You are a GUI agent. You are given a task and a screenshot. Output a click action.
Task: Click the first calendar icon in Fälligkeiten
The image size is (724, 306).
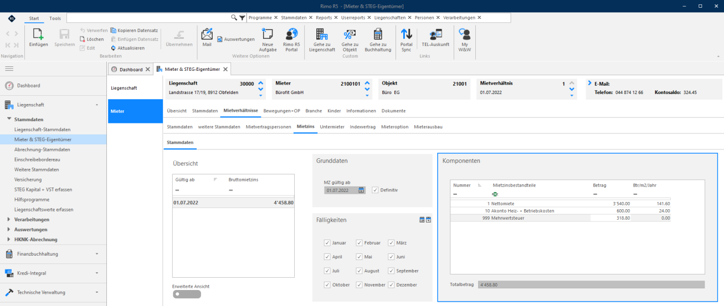(x=422, y=220)
